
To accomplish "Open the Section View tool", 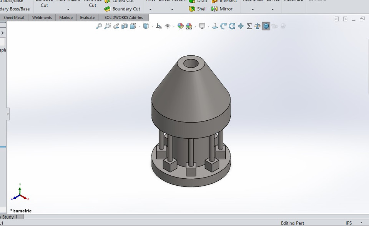I will [x=125, y=26].
